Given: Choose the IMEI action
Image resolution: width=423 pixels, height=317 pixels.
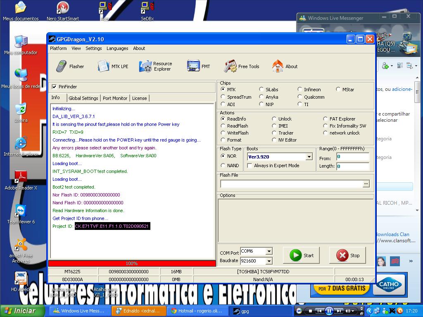Looking at the screenshot, I should 274,126.
